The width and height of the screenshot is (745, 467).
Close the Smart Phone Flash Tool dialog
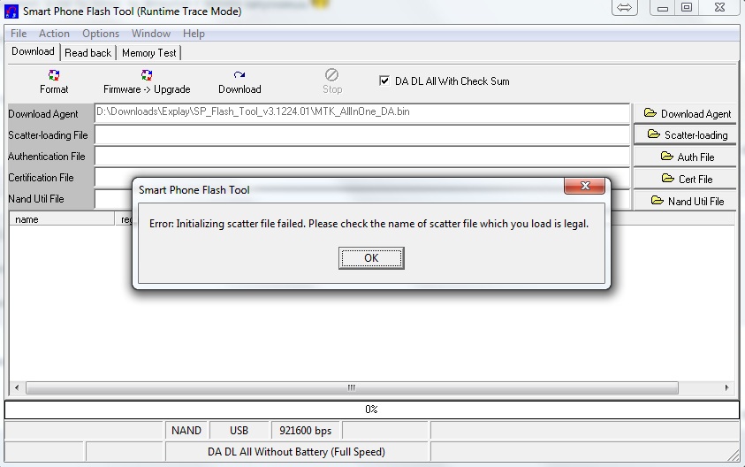tap(587, 188)
